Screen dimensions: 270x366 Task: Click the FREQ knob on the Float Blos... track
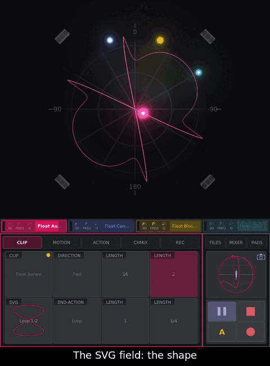pos(154,224)
